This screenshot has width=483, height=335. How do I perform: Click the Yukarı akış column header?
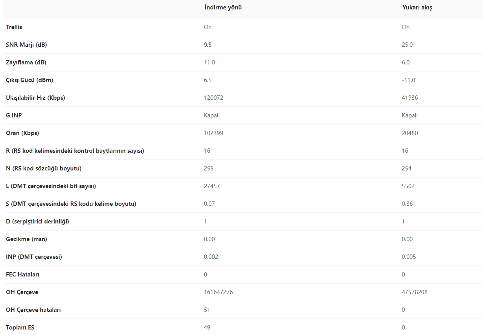(417, 8)
